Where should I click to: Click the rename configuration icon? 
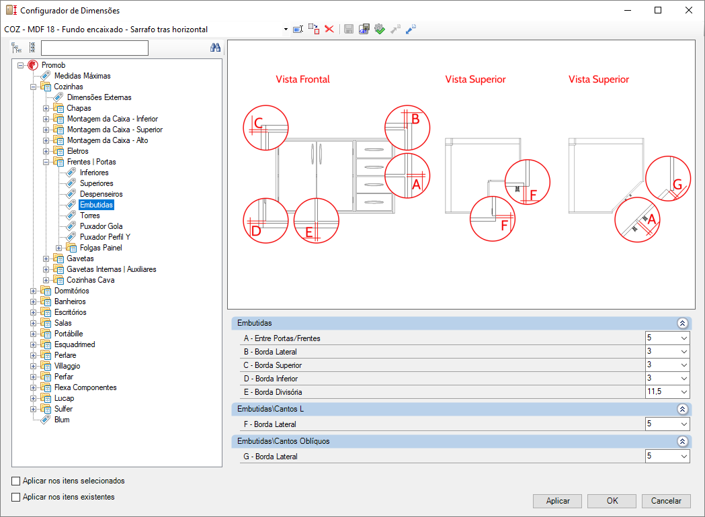[x=298, y=30]
